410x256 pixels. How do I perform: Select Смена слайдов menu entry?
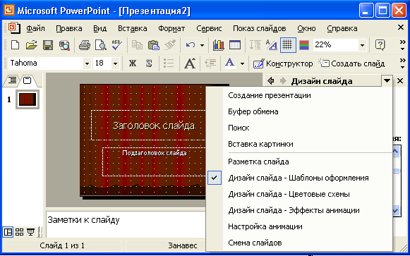tap(299, 243)
